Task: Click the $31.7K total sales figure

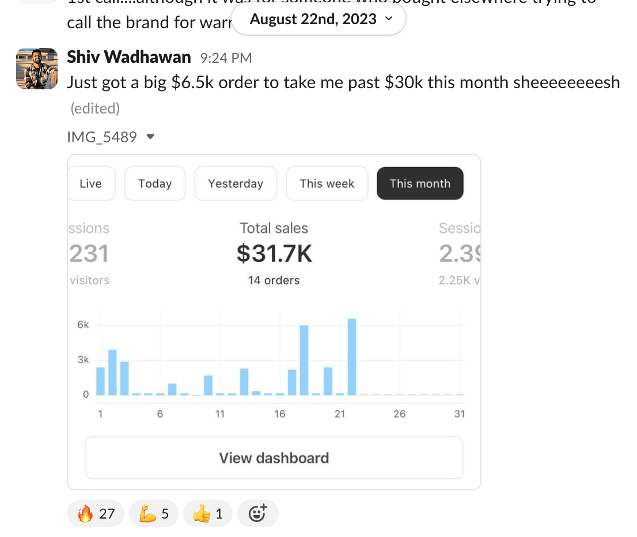Action: pyautogui.click(x=274, y=254)
